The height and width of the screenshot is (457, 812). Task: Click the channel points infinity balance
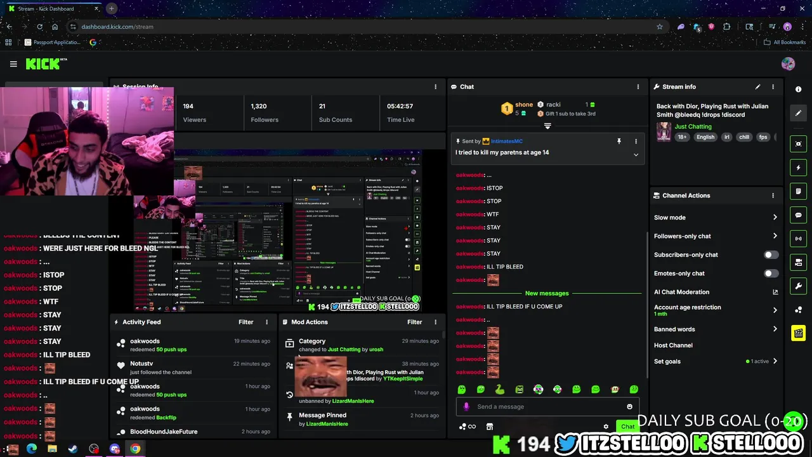468,427
